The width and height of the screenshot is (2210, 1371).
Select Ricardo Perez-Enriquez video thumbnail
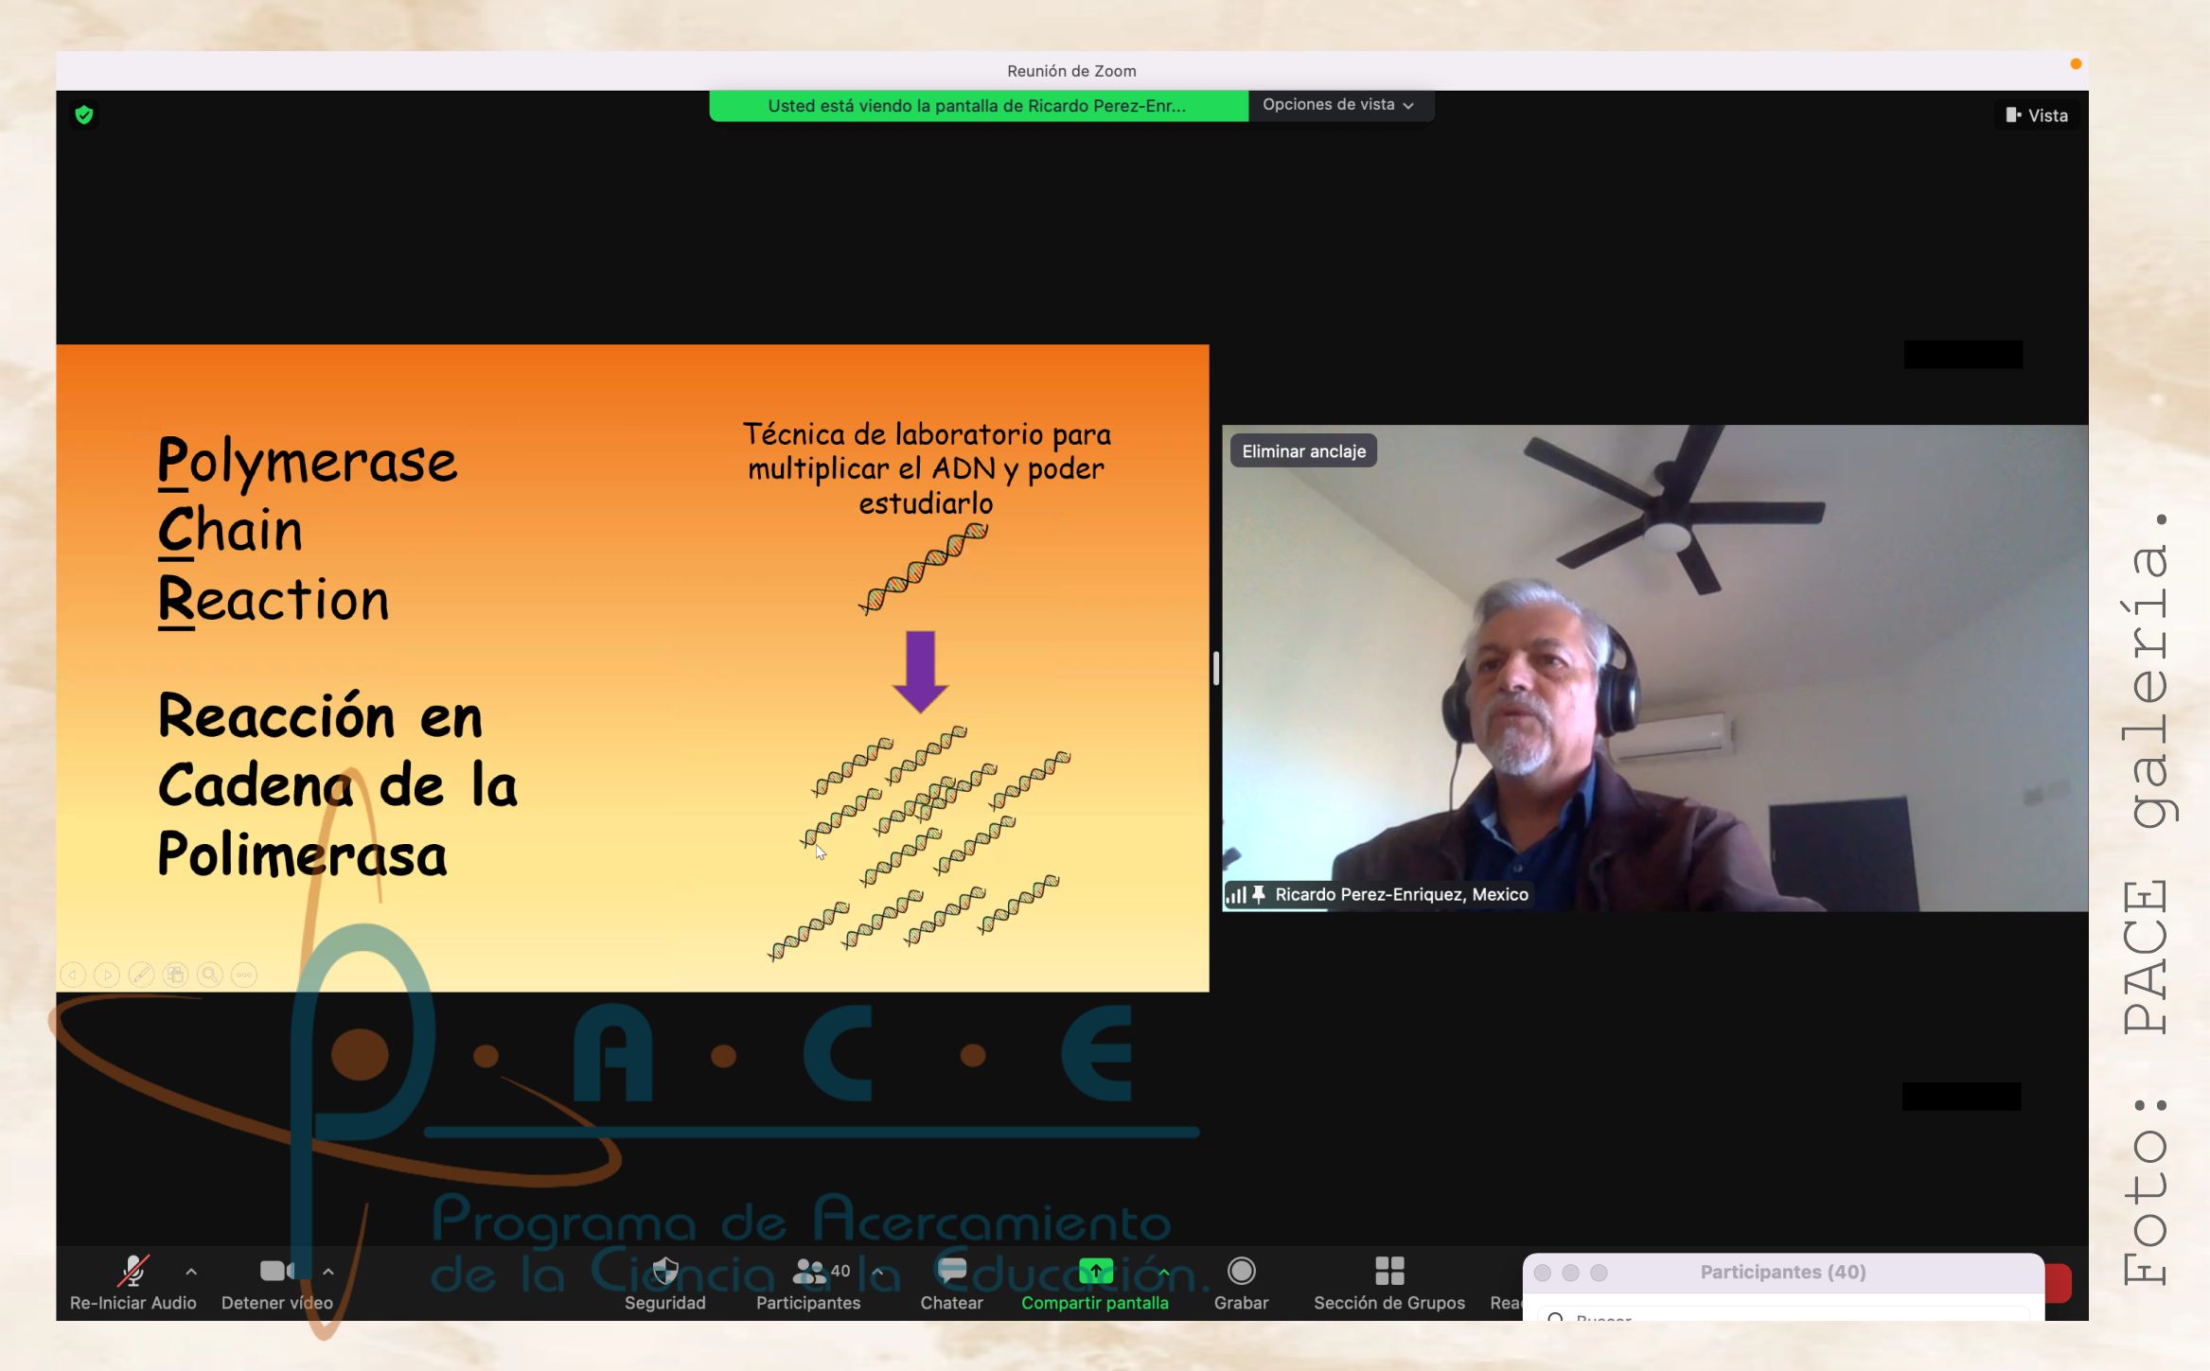pos(1654,668)
